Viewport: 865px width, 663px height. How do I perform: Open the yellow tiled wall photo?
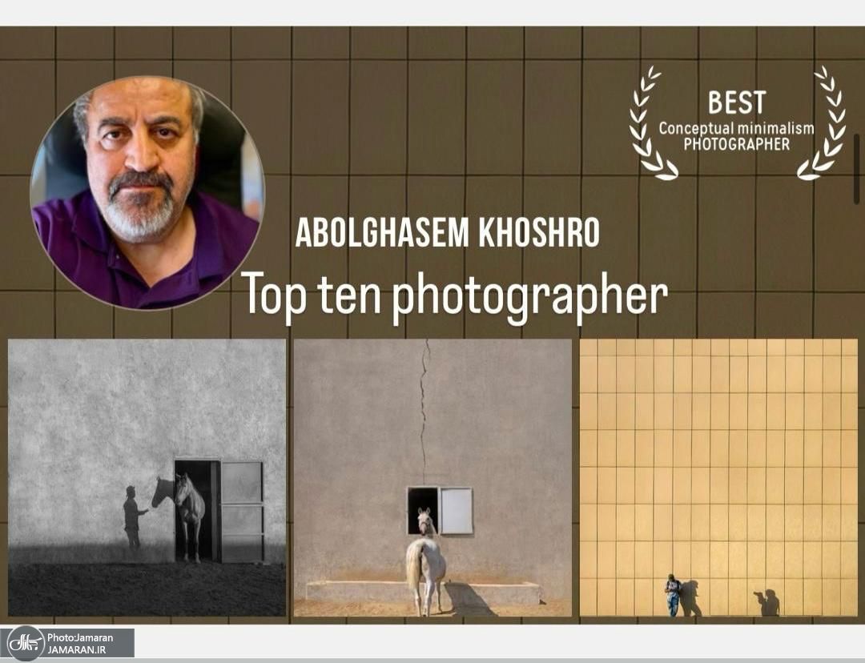[x=718, y=477]
